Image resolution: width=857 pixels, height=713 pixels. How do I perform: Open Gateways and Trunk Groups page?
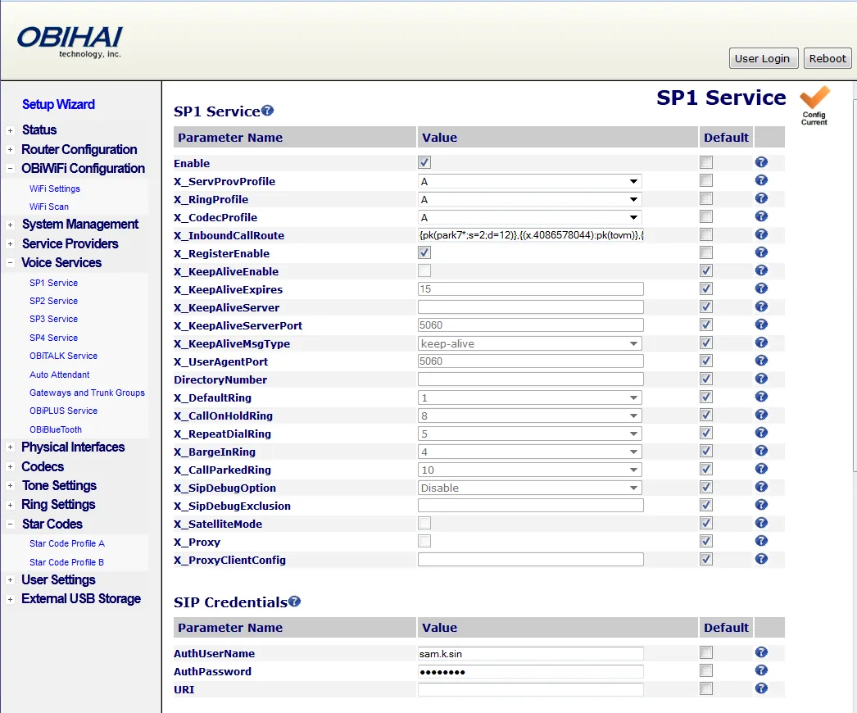coord(87,393)
